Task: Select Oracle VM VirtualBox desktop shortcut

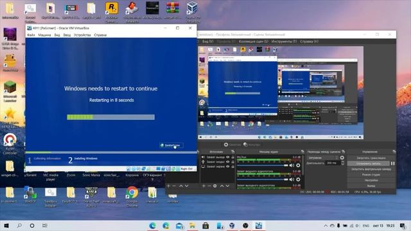Action: pyautogui.click(x=193, y=12)
